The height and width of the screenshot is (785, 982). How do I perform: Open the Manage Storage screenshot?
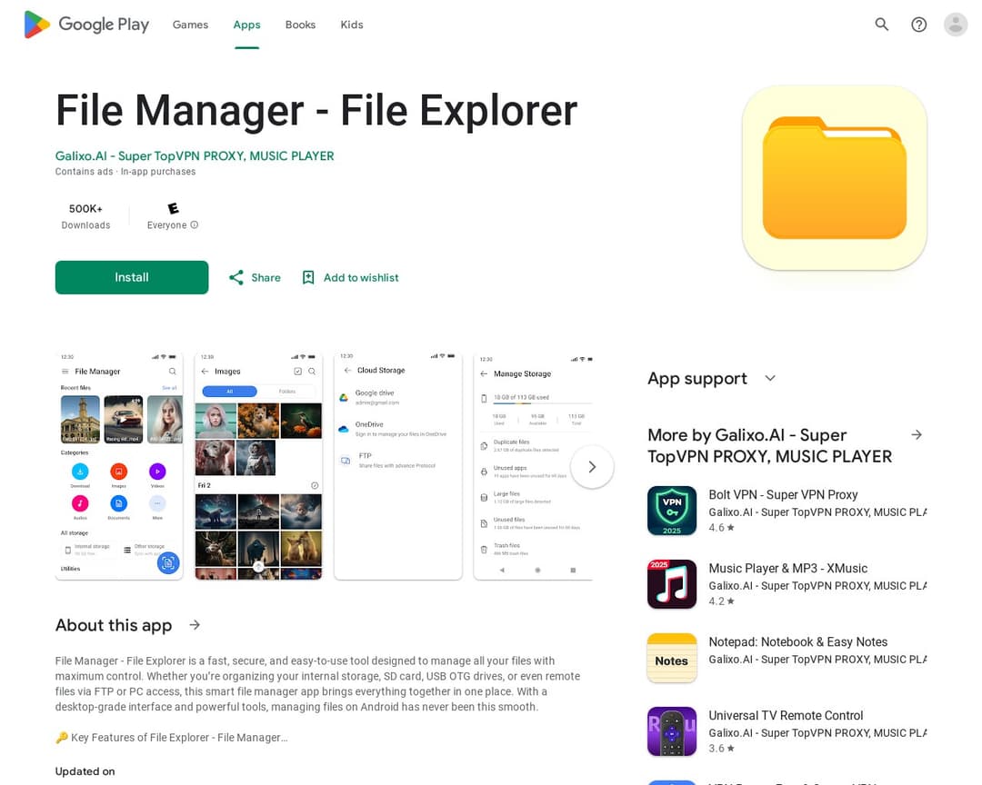coord(533,466)
